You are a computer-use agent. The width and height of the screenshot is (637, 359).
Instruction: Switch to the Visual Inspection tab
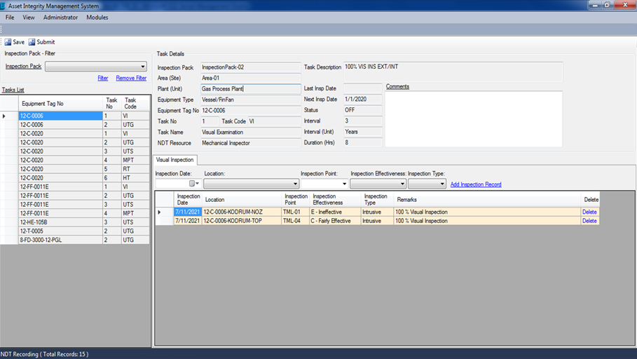(x=175, y=160)
